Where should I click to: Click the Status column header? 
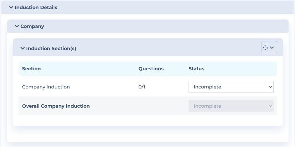(x=196, y=69)
